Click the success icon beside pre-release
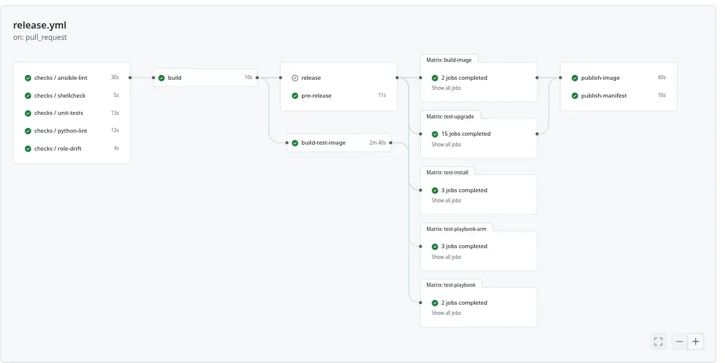 coord(295,96)
